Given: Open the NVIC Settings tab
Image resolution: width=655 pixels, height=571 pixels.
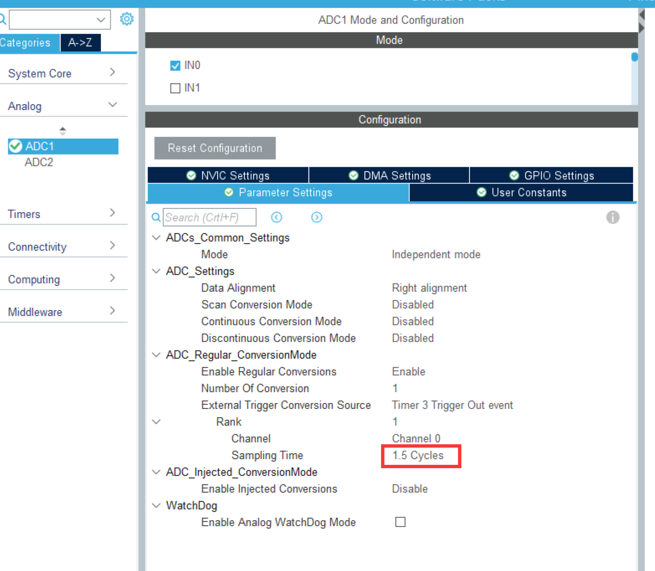Looking at the screenshot, I should (x=228, y=176).
